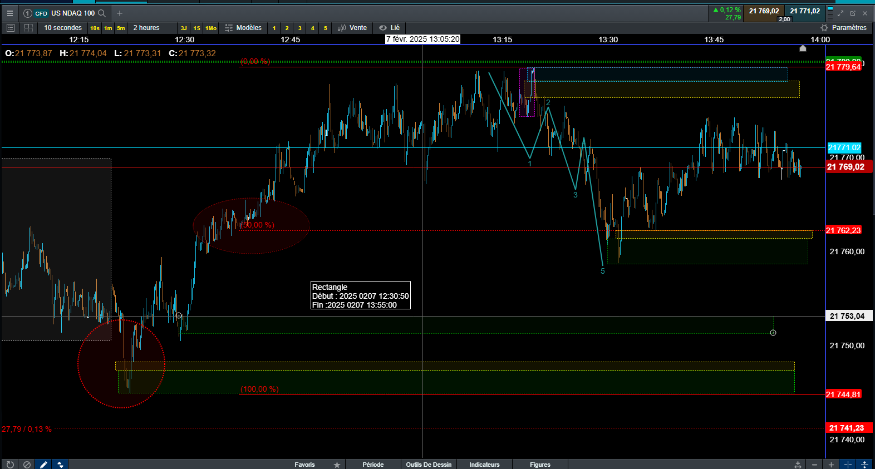The width and height of the screenshot is (875, 469).
Task: Open the Indicateurs menu
Action: (x=484, y=465)
